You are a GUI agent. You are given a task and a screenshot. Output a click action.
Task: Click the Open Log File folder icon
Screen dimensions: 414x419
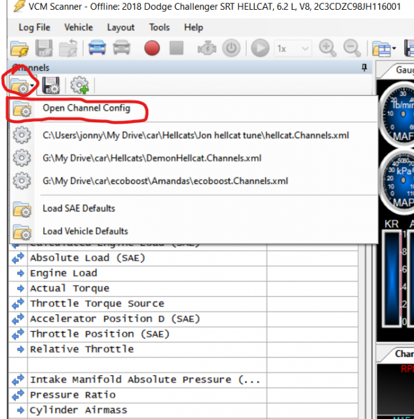(20, 48)
